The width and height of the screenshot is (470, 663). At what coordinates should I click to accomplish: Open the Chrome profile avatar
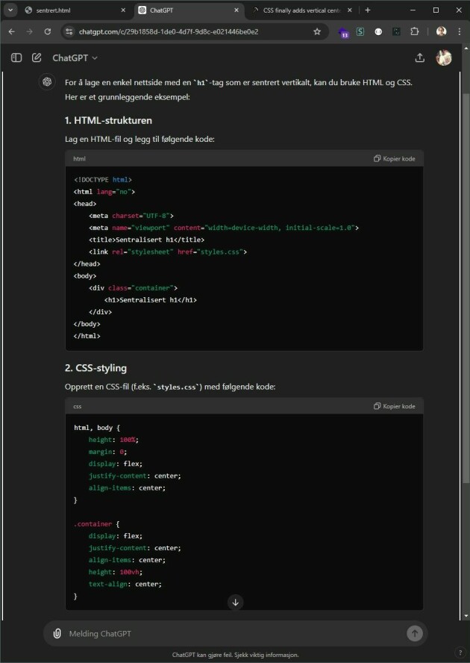click(x=441, y=31)
